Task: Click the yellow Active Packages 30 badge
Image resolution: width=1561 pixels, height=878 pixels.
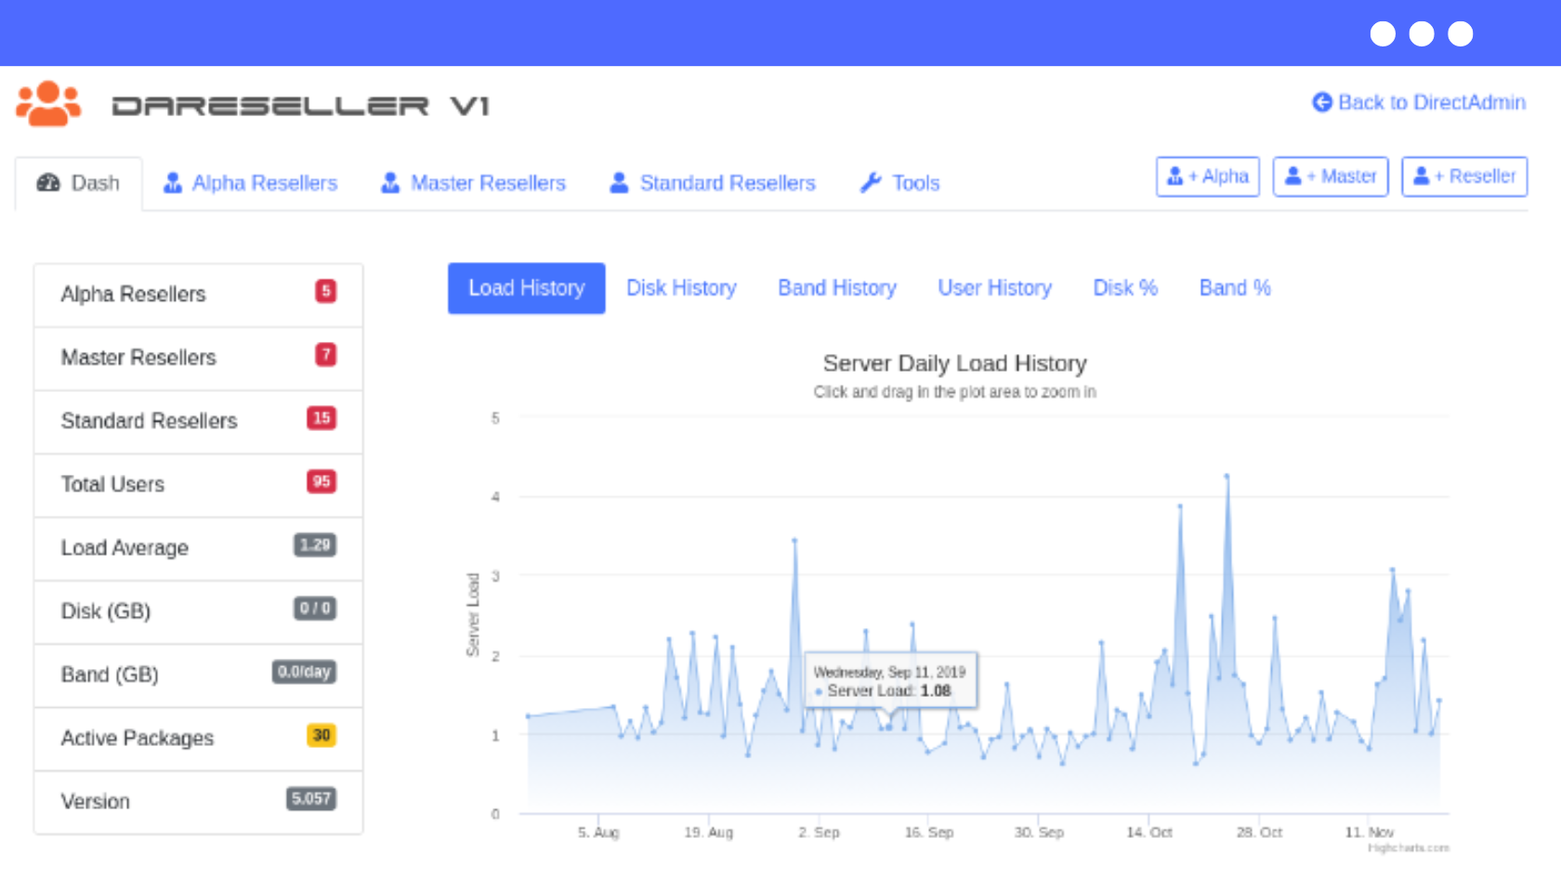Action: 321,735
